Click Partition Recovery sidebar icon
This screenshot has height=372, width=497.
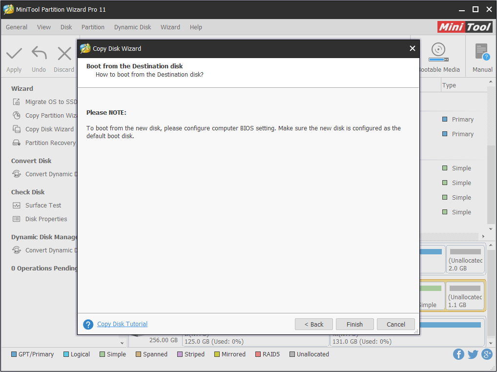pos(17,143)
